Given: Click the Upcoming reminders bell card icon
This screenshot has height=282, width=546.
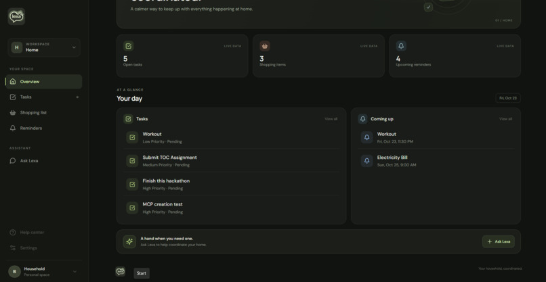Looking at the screenshot, I should pyautogui.click(x=401, y=46).
